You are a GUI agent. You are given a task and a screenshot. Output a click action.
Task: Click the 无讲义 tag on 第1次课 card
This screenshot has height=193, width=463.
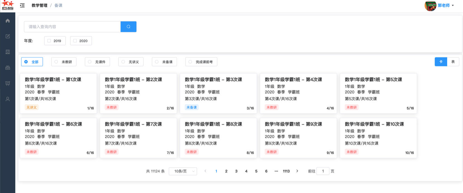32,107
